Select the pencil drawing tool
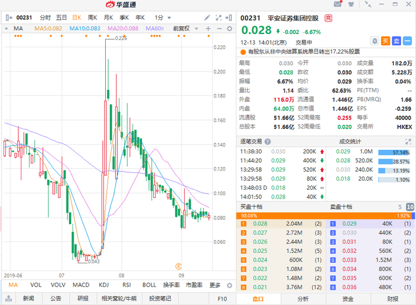 (207, 18)
